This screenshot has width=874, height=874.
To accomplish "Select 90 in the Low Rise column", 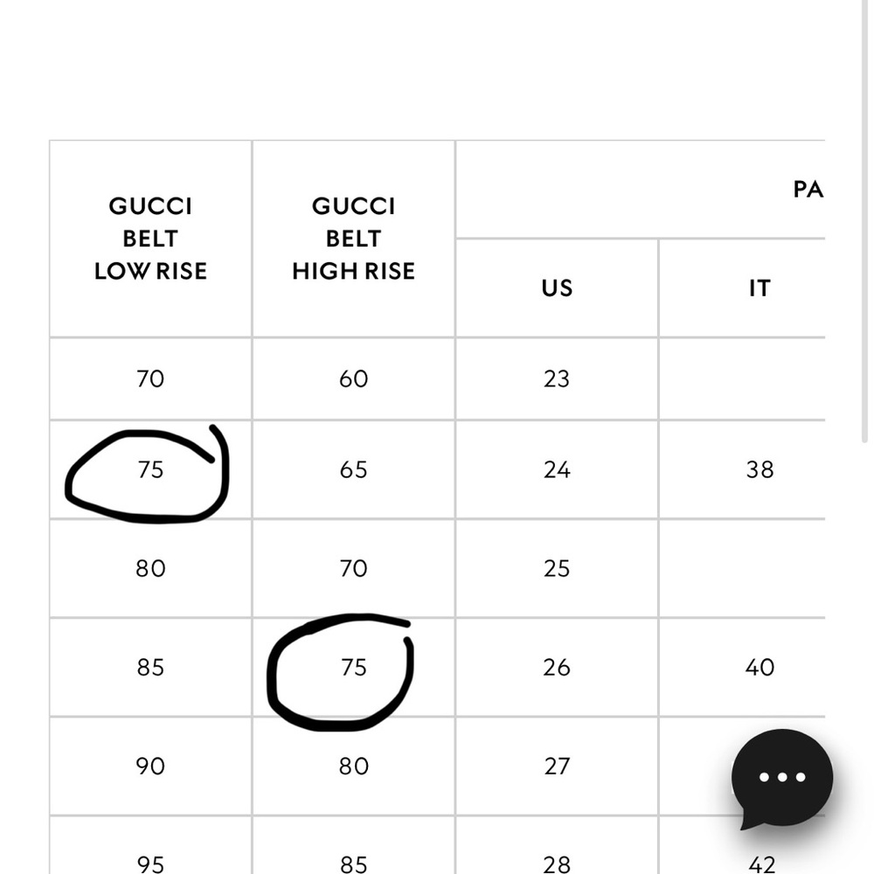I will pos(150,766).
